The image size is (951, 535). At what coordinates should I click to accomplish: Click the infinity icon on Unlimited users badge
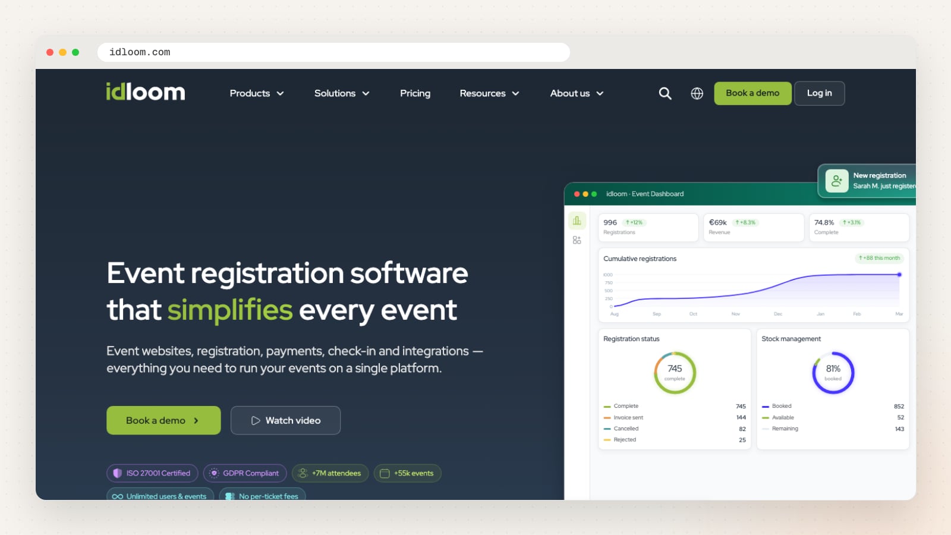tap(118, 496)
